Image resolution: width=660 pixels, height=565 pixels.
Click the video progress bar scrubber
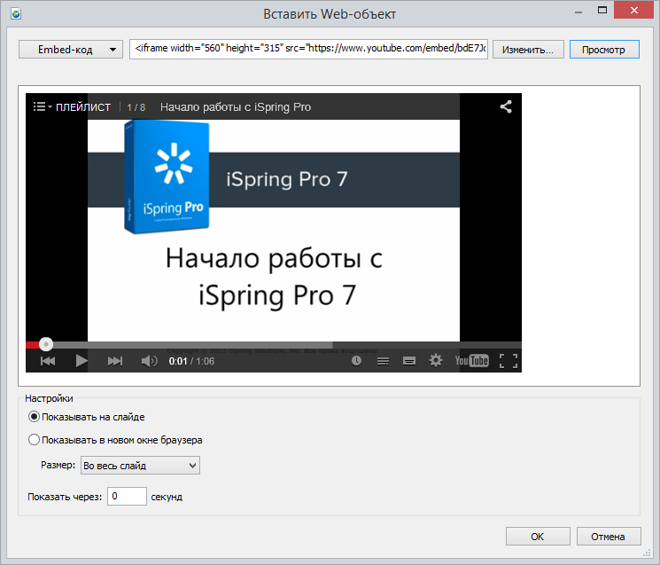(x=46, y=345)
